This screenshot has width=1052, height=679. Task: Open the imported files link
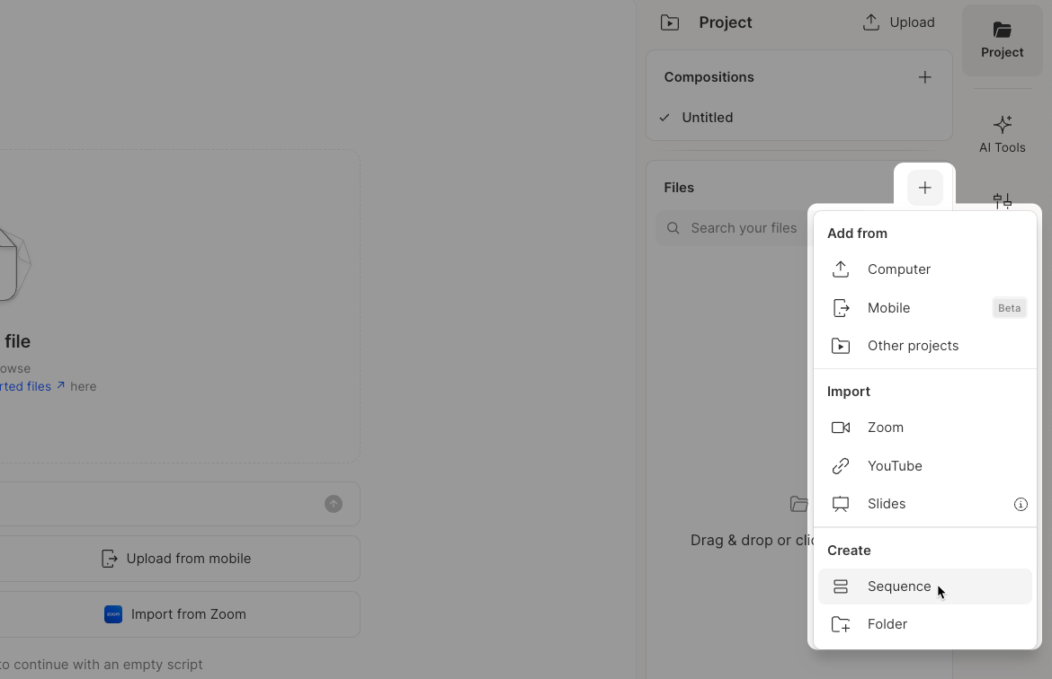pyautogui.click(x=25, y=386)
